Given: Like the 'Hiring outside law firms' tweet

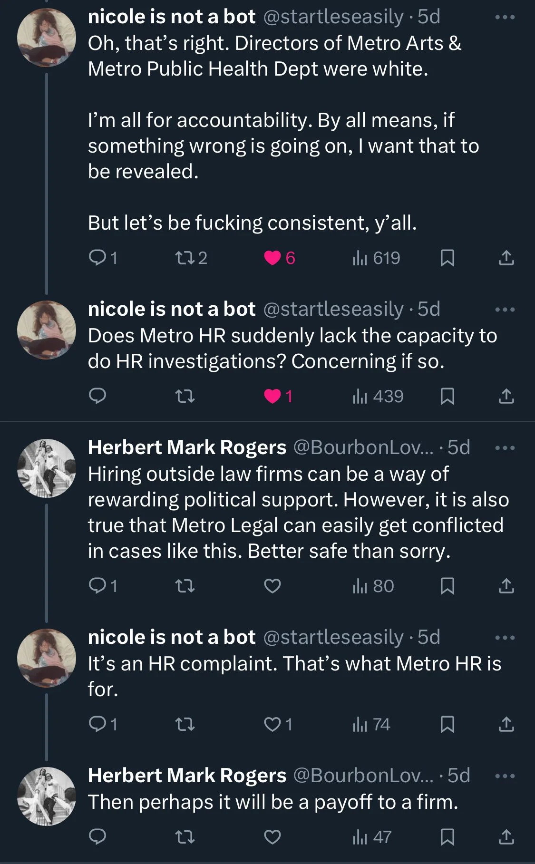Looking at the screenshot, I should coord(272,586).
